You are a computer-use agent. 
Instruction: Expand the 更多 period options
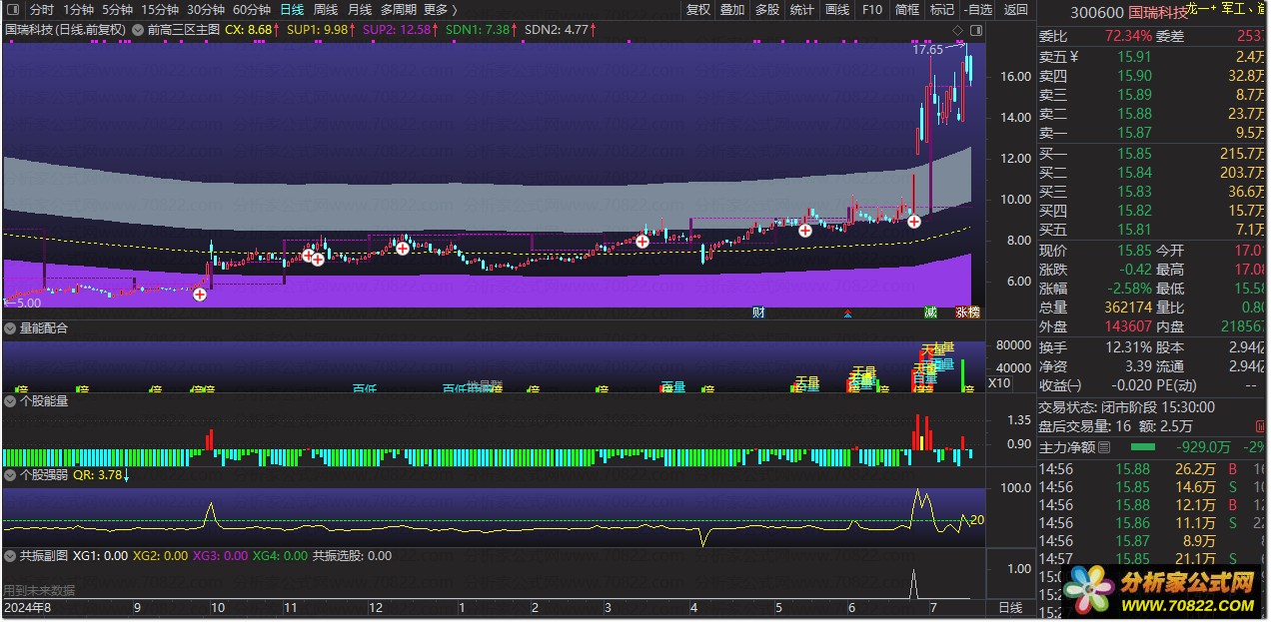point(441,9)
